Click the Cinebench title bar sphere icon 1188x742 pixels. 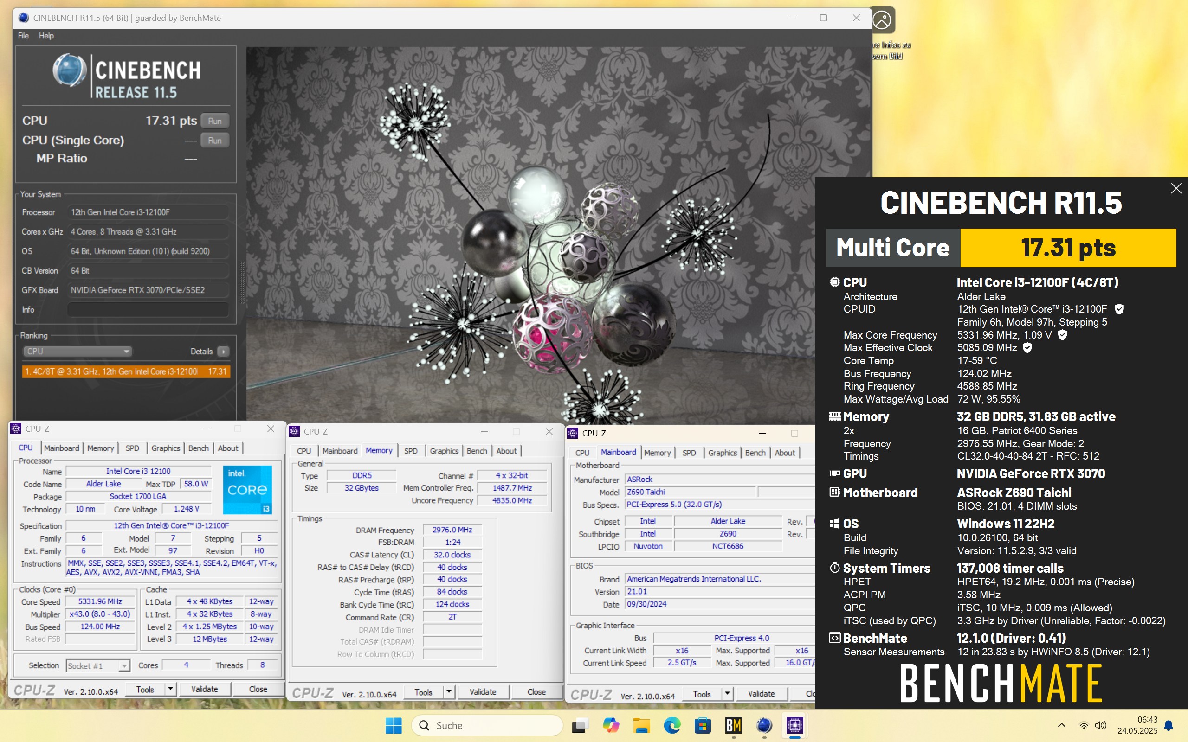(x=23, y=18)
